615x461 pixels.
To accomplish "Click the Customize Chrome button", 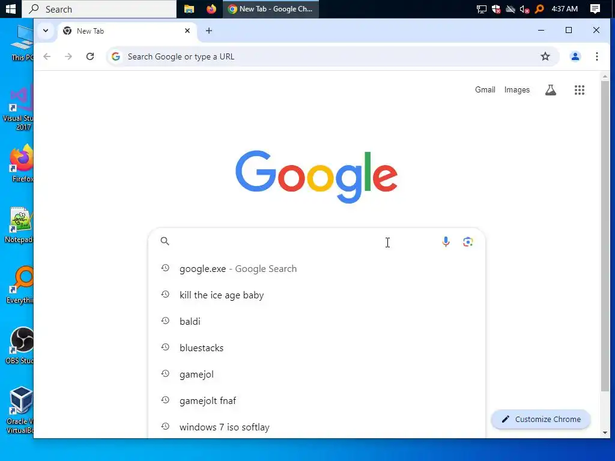I will point(541,419).
